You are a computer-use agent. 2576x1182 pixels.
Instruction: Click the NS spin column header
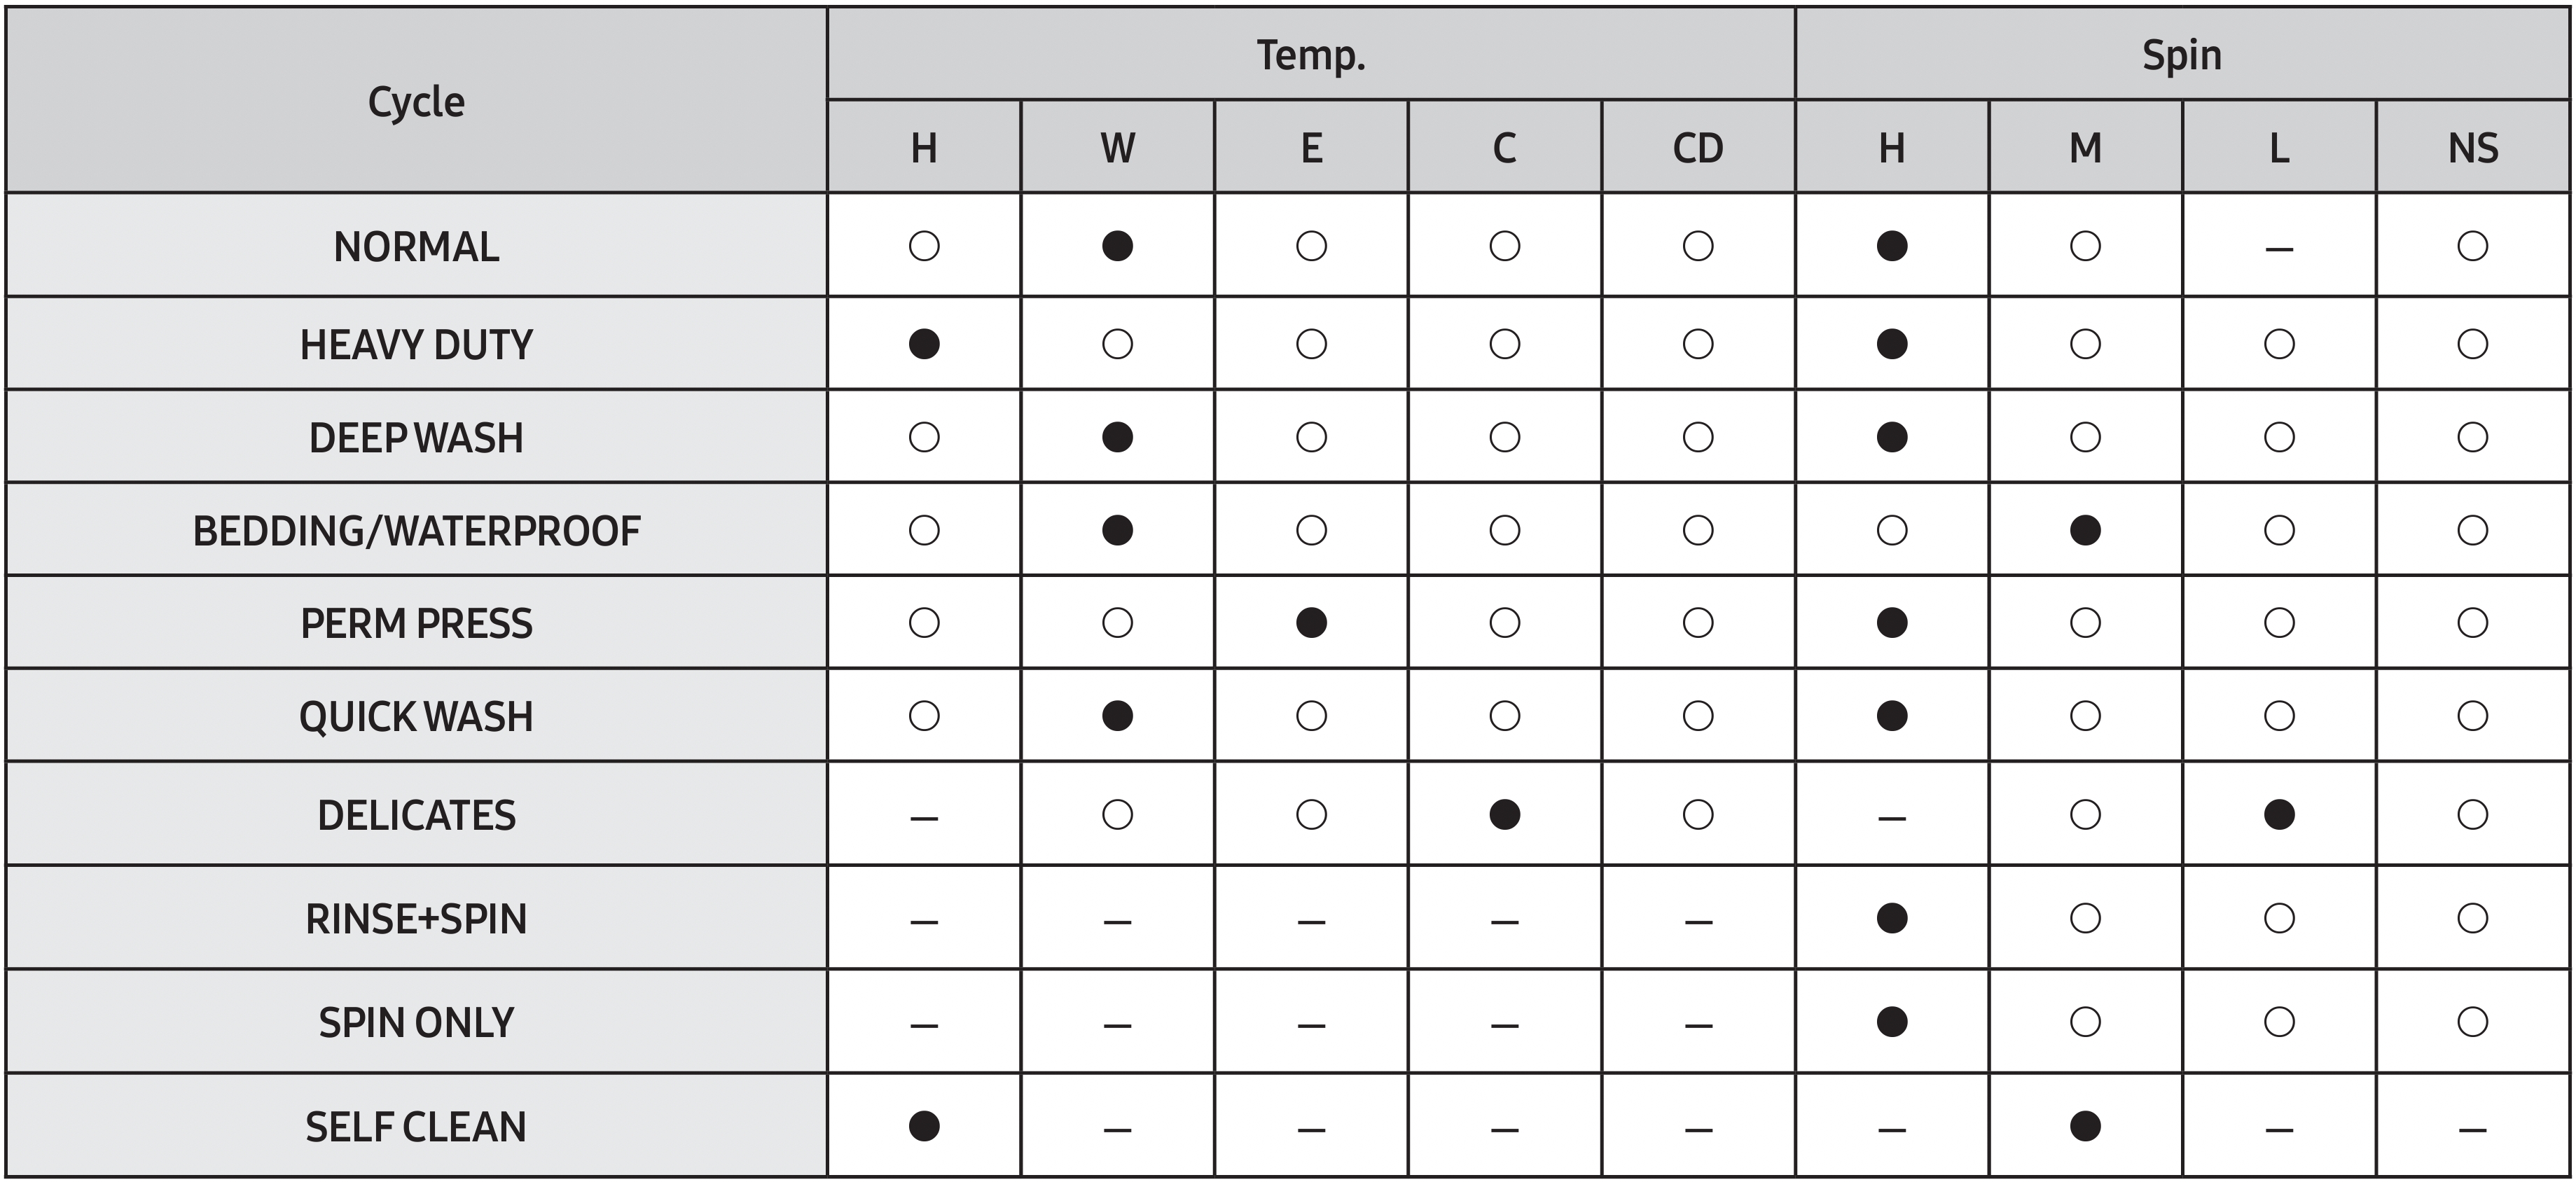2472,148
